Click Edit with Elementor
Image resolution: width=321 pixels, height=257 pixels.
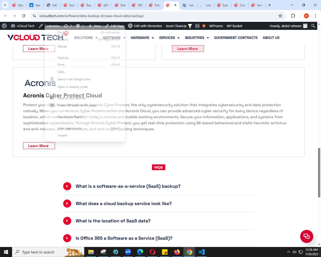point(145,26)
